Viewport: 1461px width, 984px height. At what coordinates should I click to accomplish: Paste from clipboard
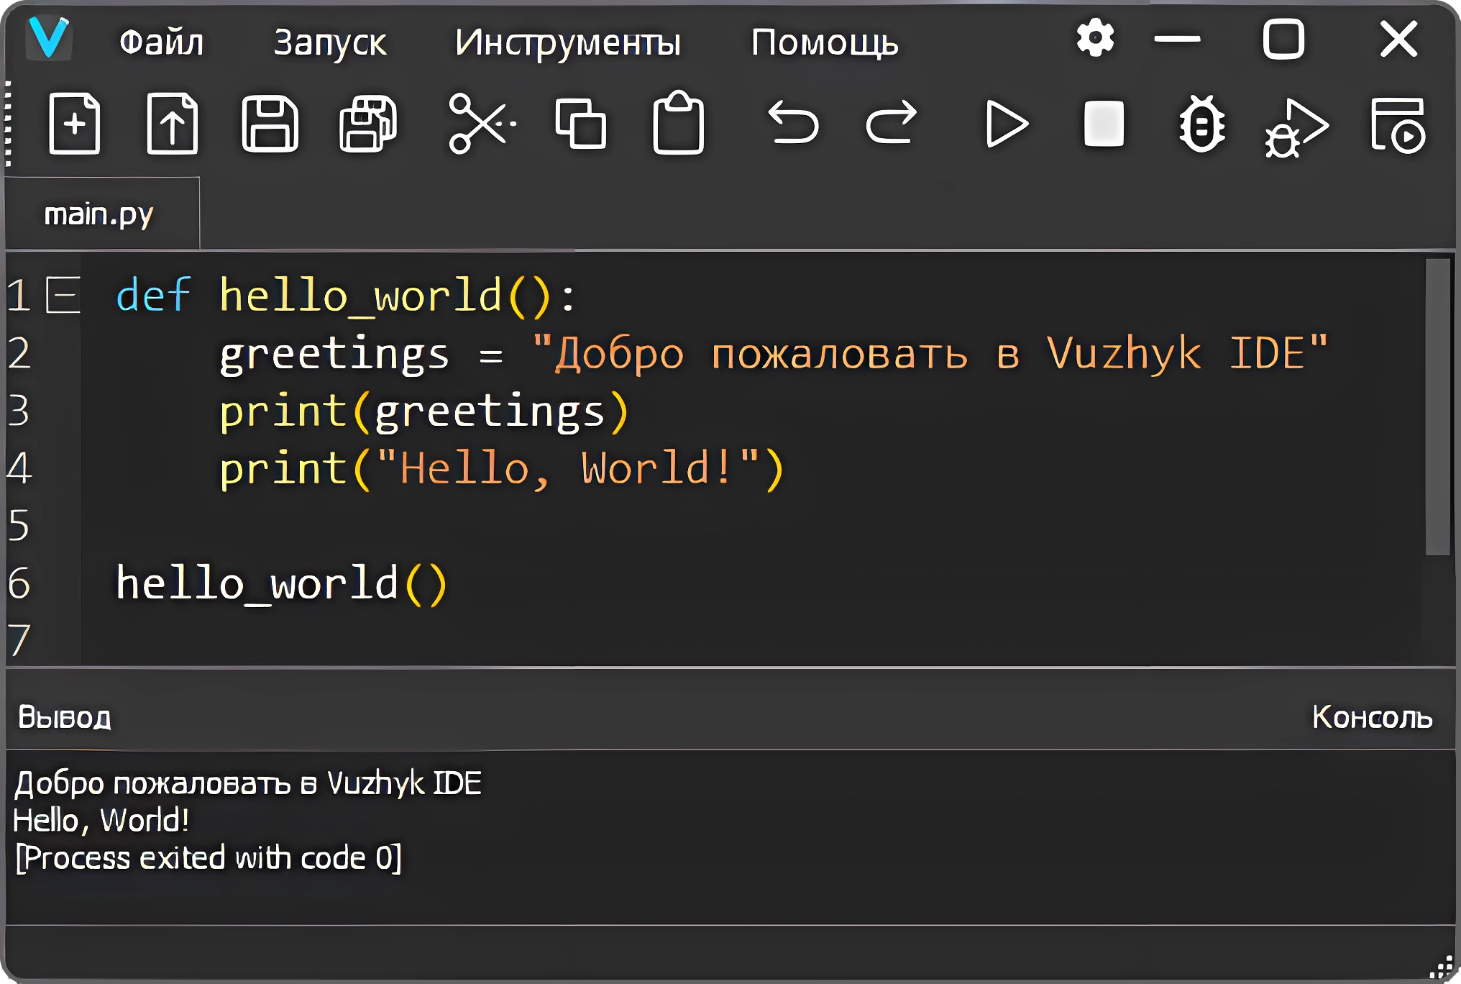pos(677,124)
